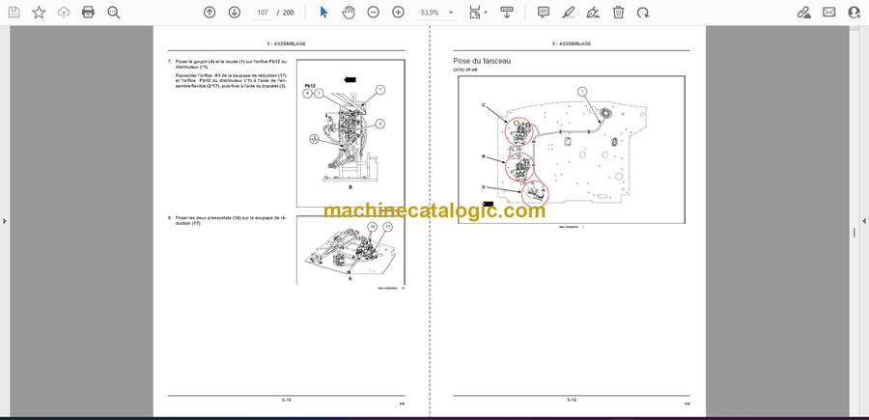Viewport: 869px width, 420px height.
Task: Click the page number field showing 107
Action: click(263, 13)
